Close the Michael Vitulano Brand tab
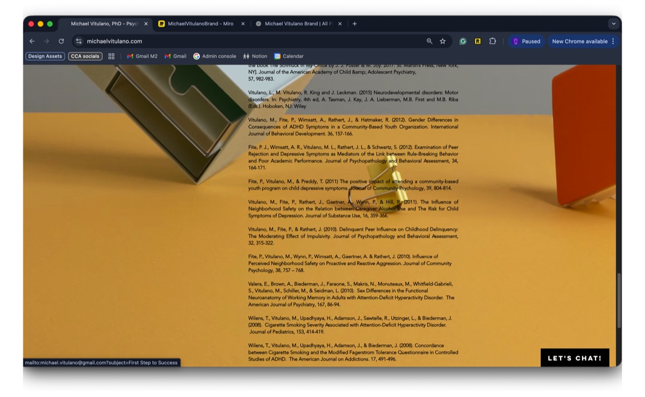The width and height of the screenshot is (645, 397). point(340,24)
